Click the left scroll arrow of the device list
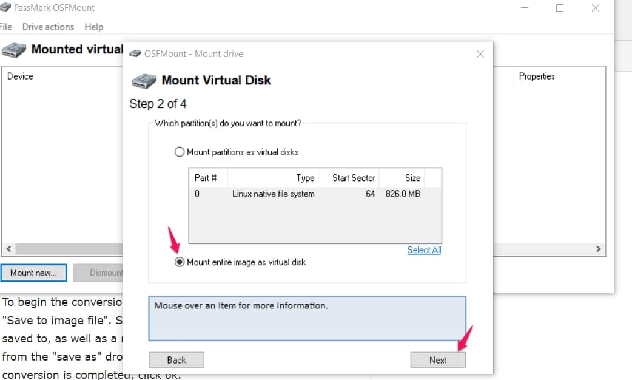The height and width of the screenshot is (380, 632). pos(8,249)
